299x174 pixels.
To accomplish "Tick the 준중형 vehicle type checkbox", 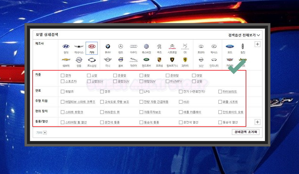I will tap(115, 75).
